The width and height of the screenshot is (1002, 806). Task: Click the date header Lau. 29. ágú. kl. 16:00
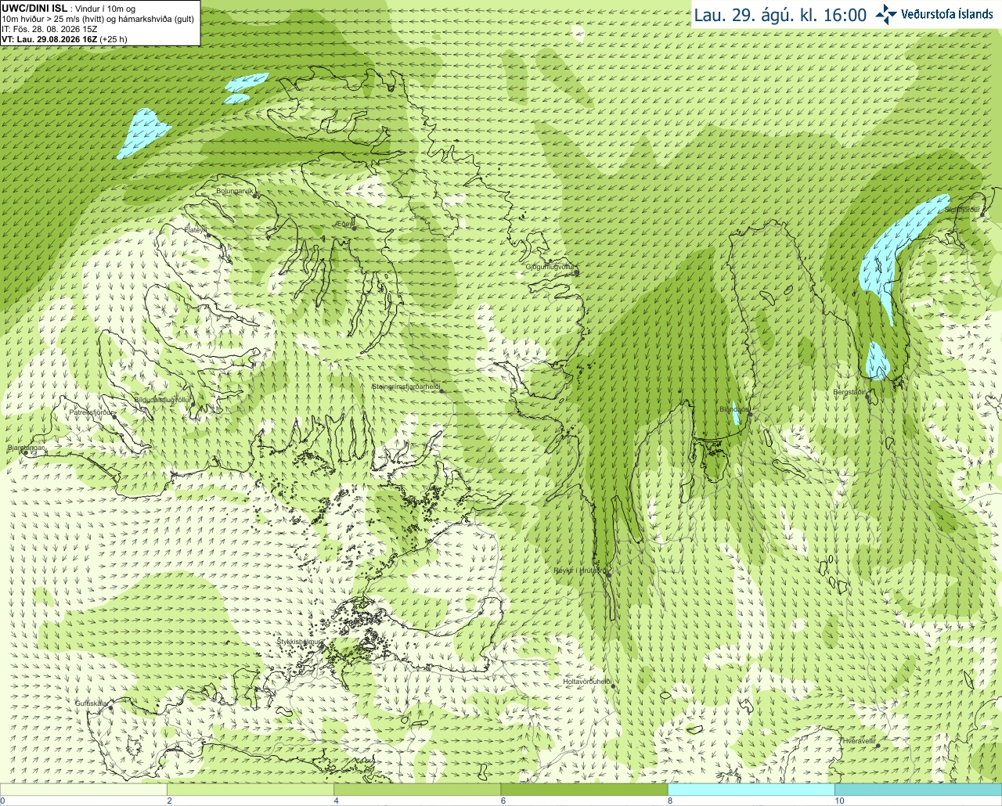click(780, 15)
